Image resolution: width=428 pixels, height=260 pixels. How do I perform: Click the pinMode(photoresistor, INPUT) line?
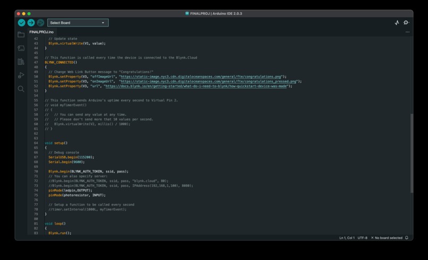(x=77, y=195)
